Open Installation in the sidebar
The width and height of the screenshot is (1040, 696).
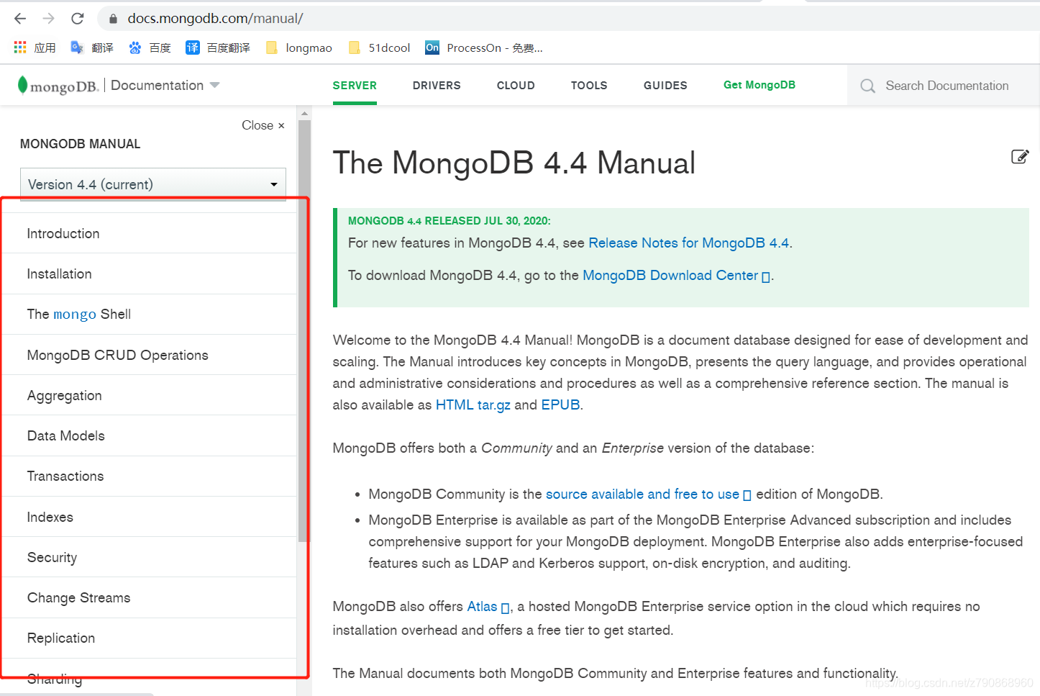[59, 274]
